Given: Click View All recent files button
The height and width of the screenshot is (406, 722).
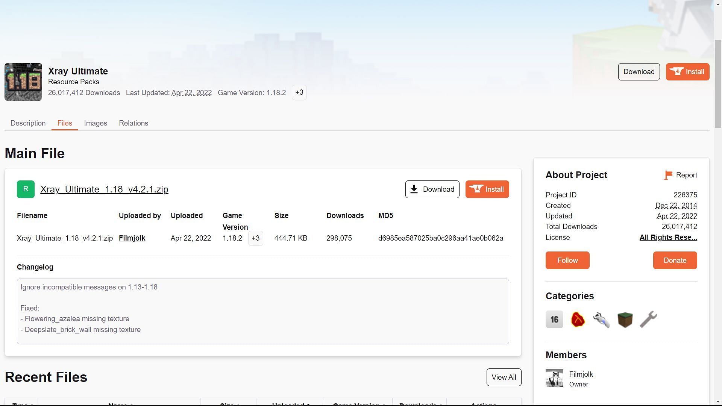Looking at the screenshot, I should point(504,377).
